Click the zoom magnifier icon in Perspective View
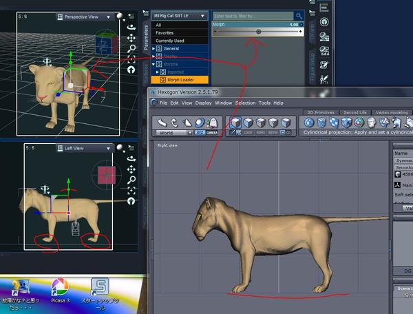 [131, 48]
